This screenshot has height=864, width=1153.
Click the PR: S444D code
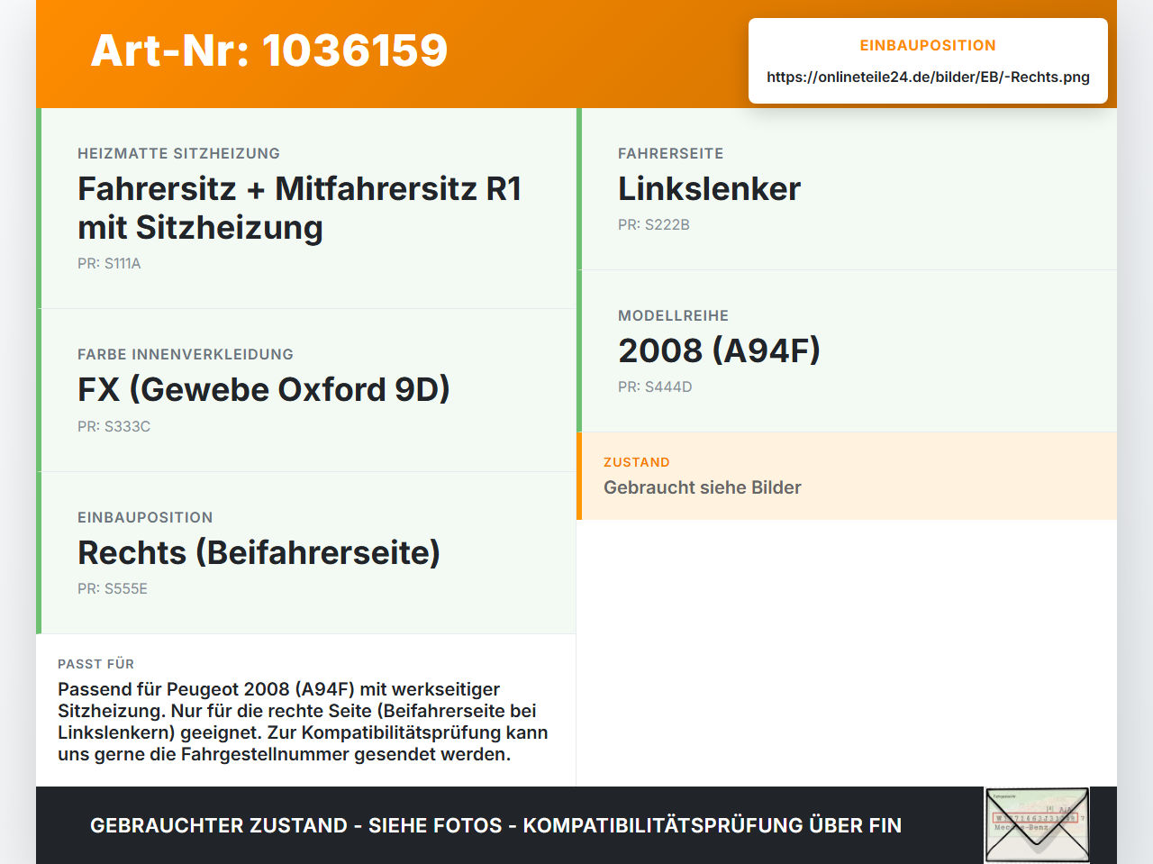(655, 387)
